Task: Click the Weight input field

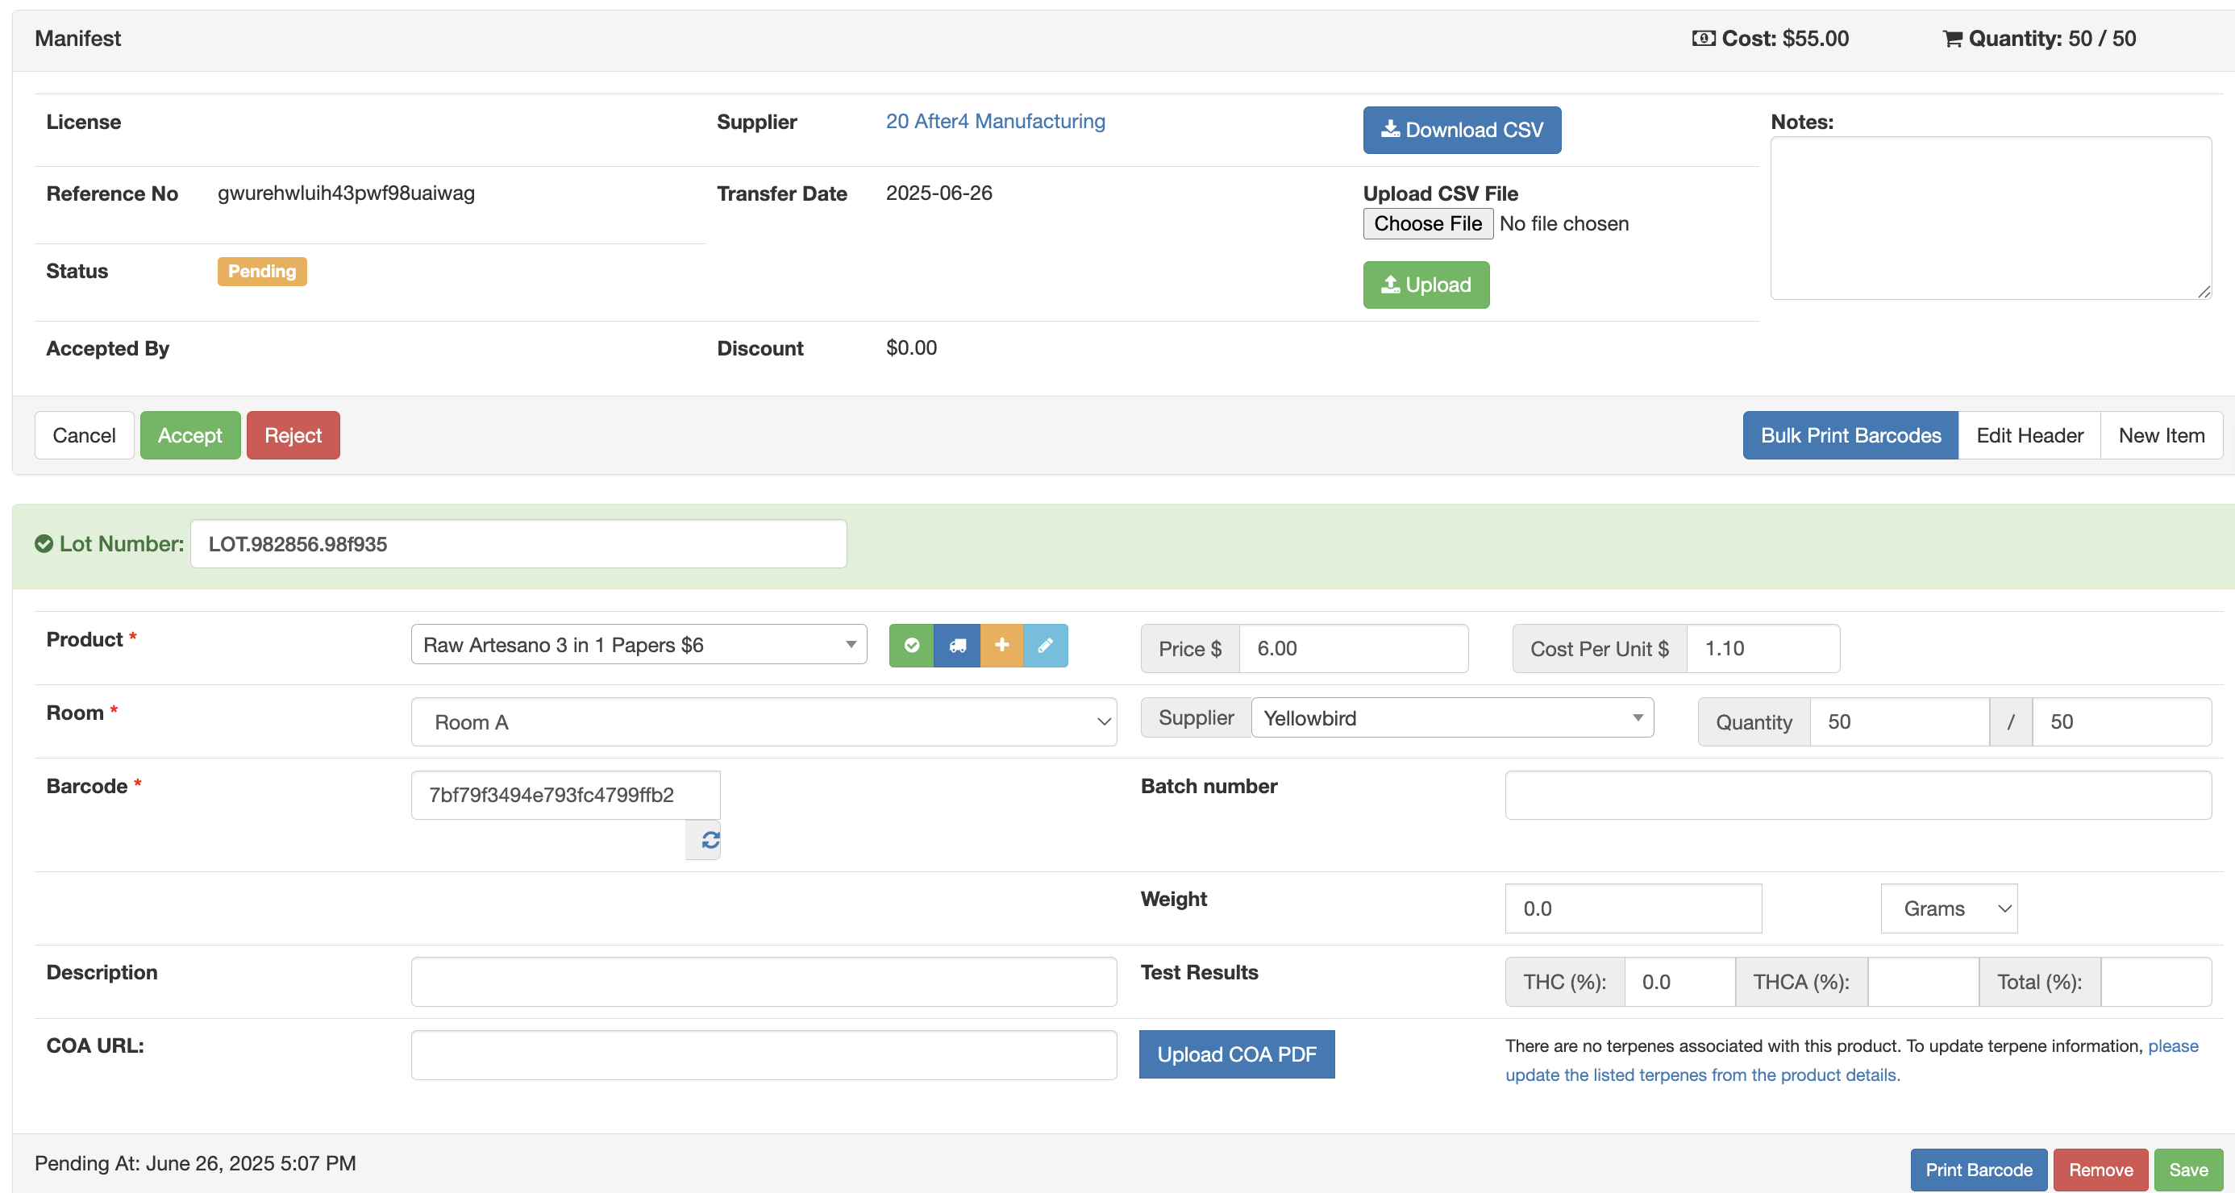Action: coord(1633,908)
